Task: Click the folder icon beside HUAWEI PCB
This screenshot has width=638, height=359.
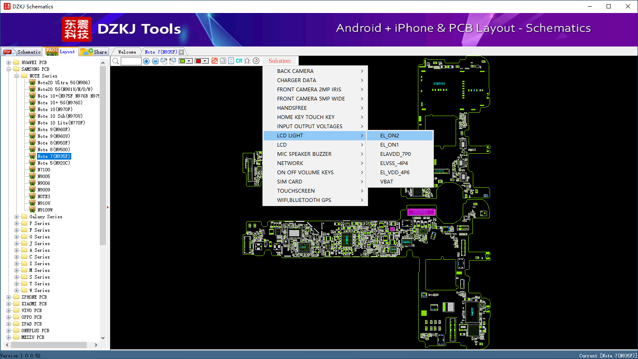Action: (x=16, y=62)
